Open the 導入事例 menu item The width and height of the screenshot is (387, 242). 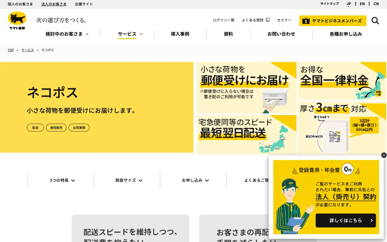click(x=180, y=34)
